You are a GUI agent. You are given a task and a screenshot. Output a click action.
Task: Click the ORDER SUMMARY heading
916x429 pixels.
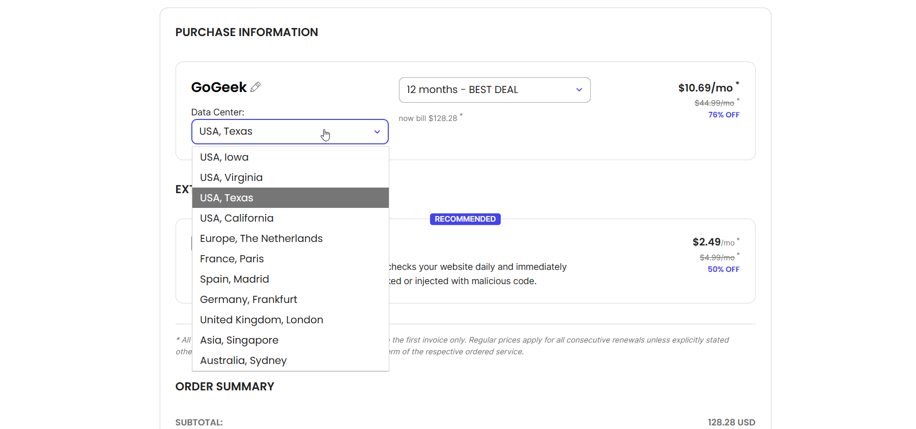225,387
